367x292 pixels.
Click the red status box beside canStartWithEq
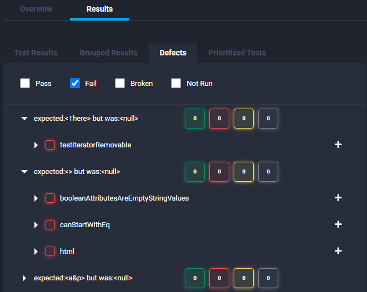pos(51,225)
